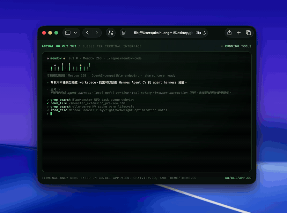Screen dimensions: 287x213
Task: Open the page reader menu icon
Action: click(124, 33)
